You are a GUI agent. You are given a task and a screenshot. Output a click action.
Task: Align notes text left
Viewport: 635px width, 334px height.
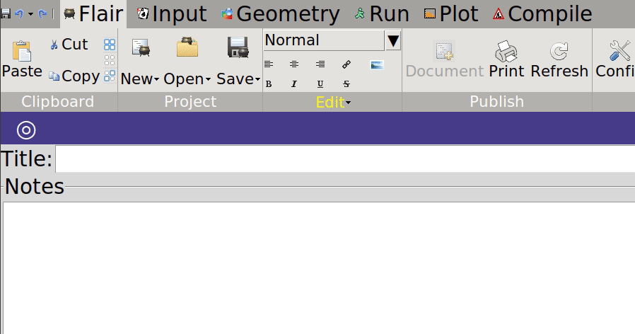[269, 64]
